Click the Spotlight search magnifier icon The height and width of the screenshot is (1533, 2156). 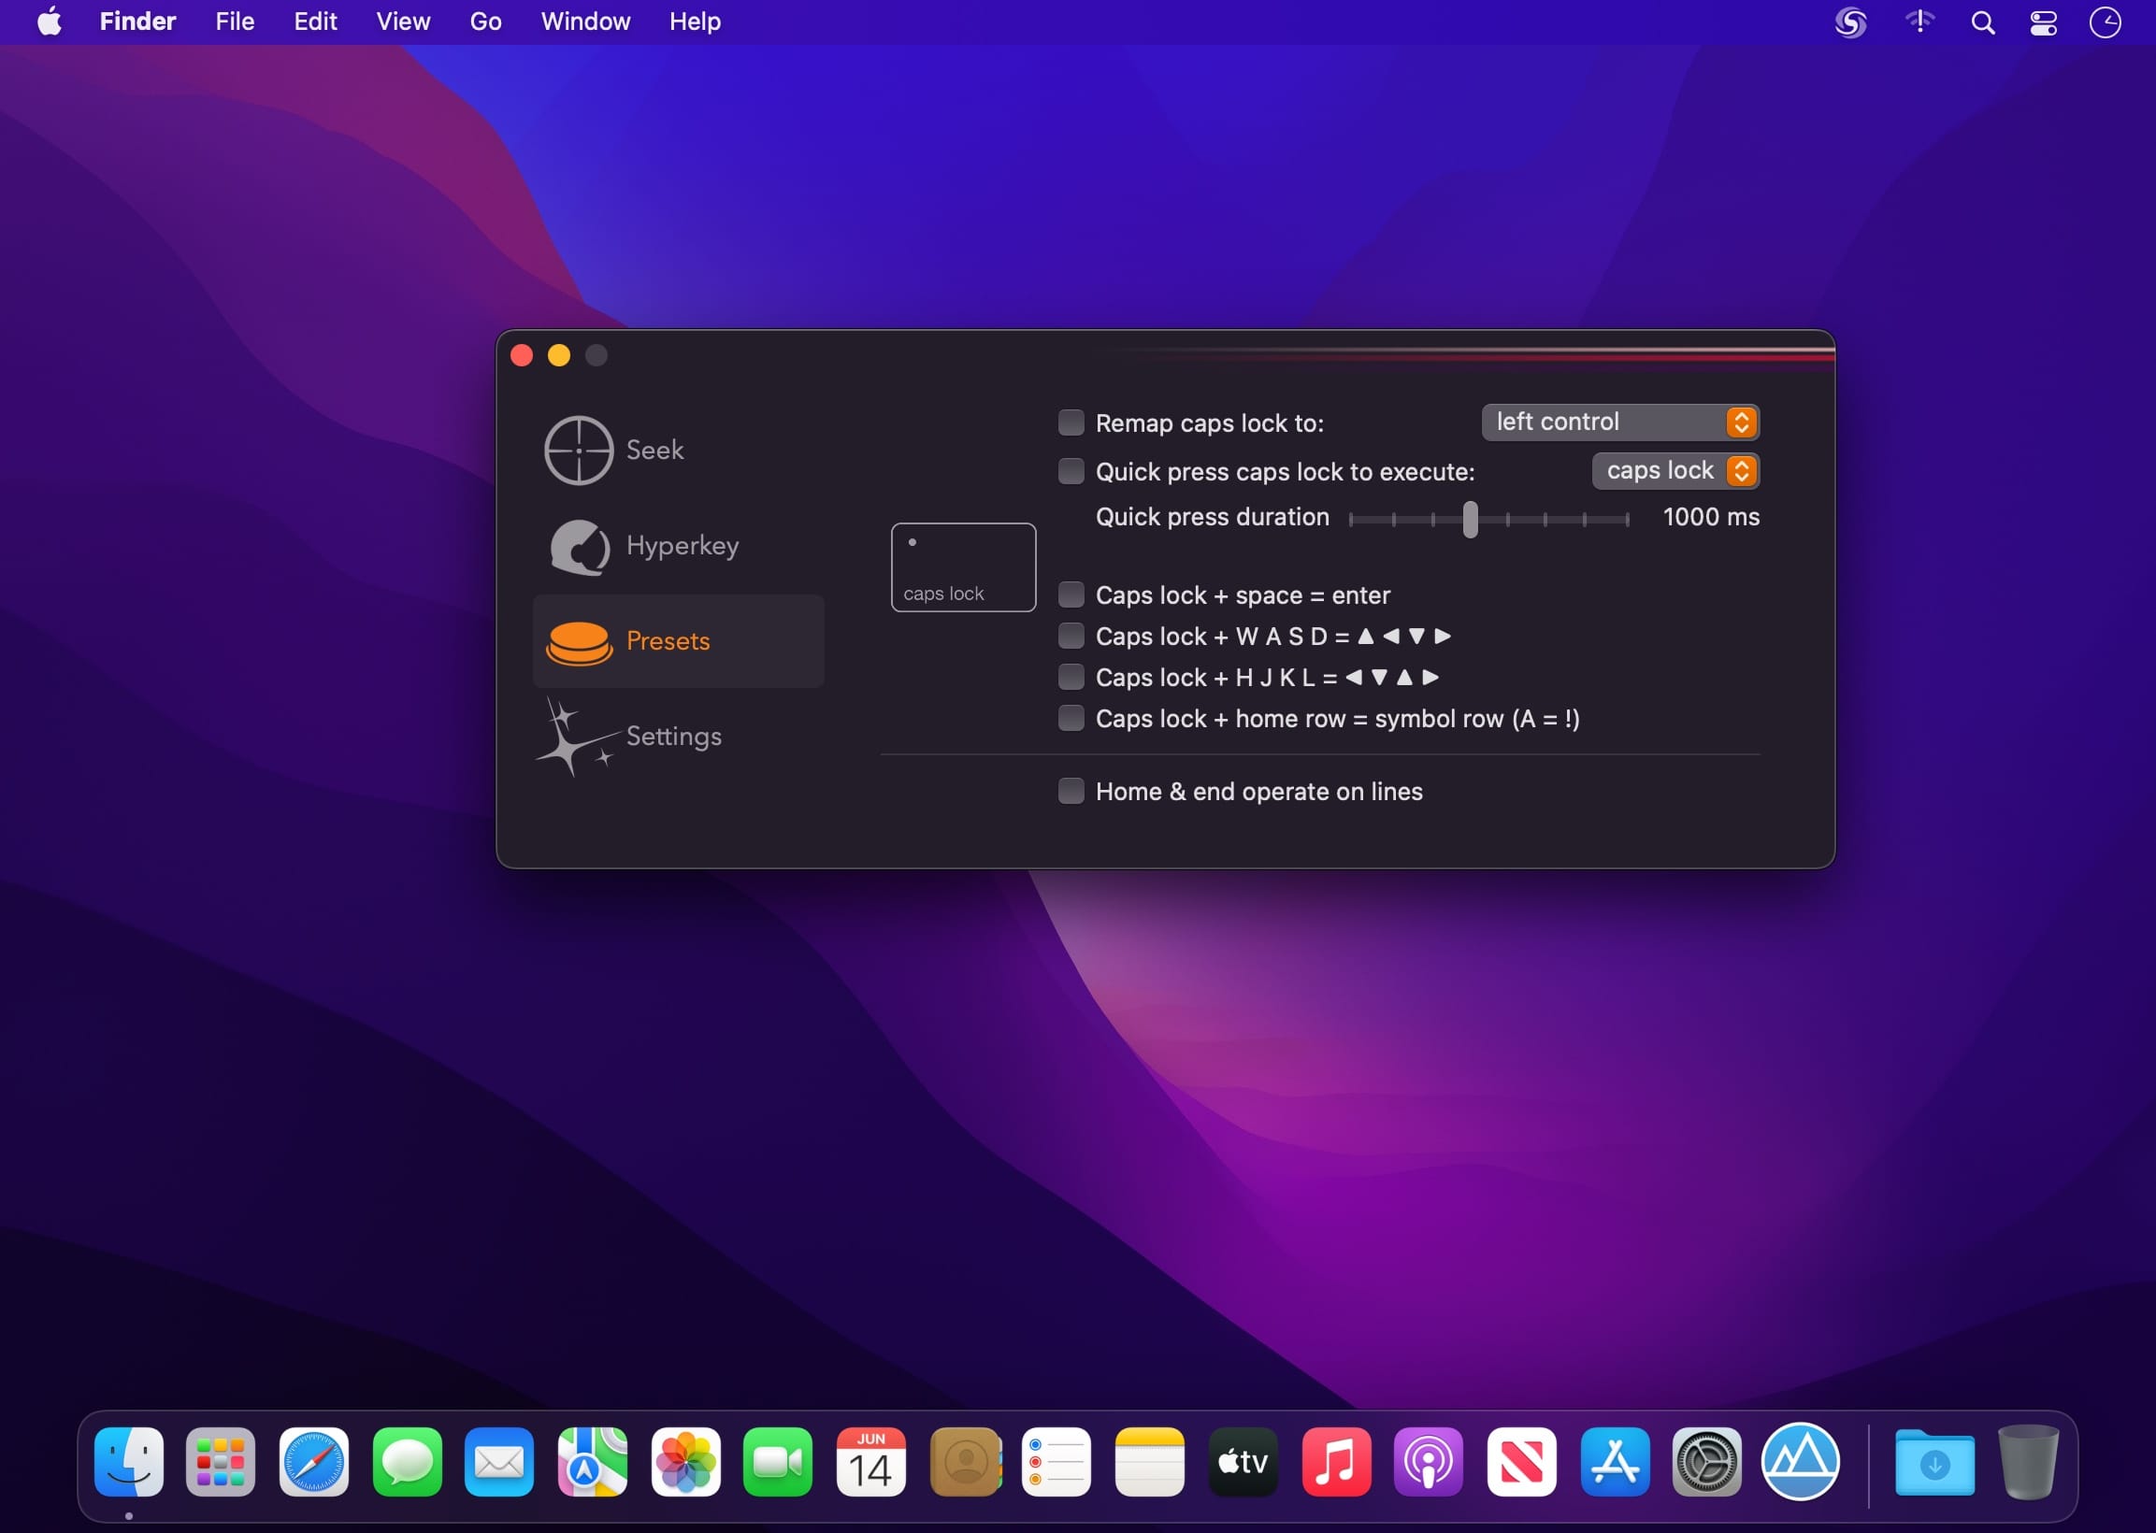pos(1982,21)
